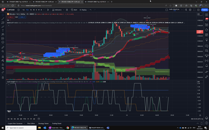The height and width of the screenshot is (130, 209).
Task: Open the calendar panel in right sidebar
Action: click(206, 35)
